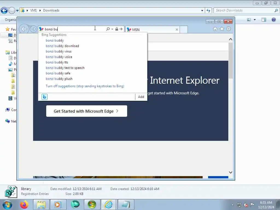Select the Computer node in Explorer navigation pane
Viewport: 280px width, 210px height.
point(11,110)
